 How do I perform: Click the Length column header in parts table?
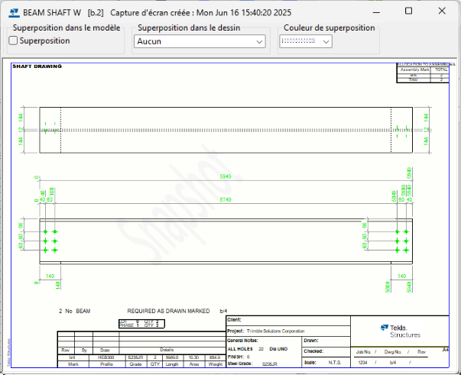pos(172,364)
